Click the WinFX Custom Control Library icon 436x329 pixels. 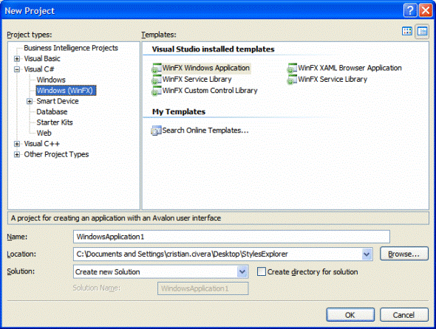pos(157,91)
